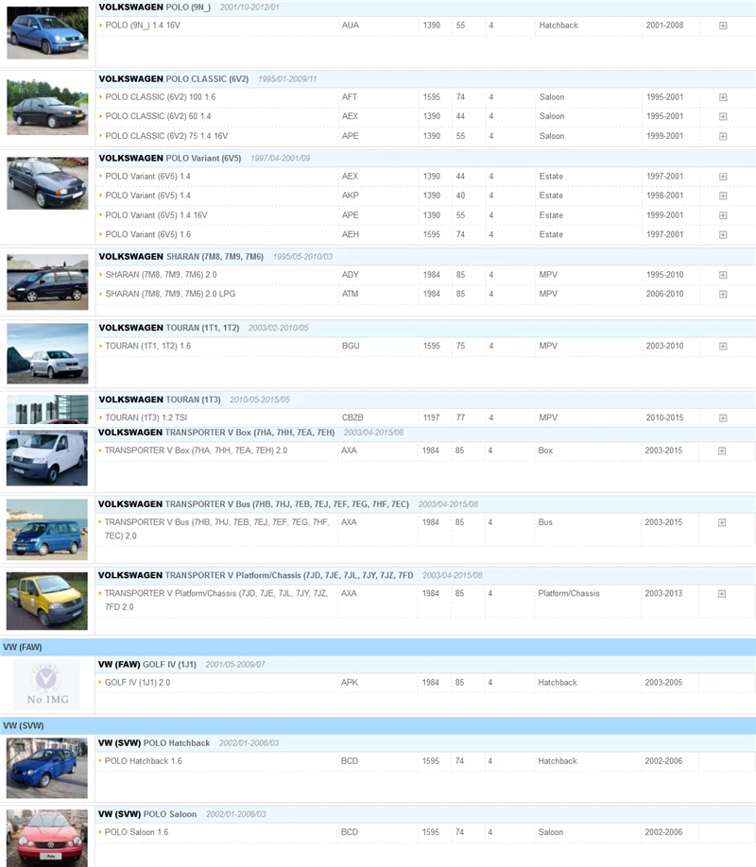Expand TRANSPORTER V Bus 2.0 row
Image resolution: width=756 pixels, height=867 pixels.
pyautogui.click(x=722, y=522)
